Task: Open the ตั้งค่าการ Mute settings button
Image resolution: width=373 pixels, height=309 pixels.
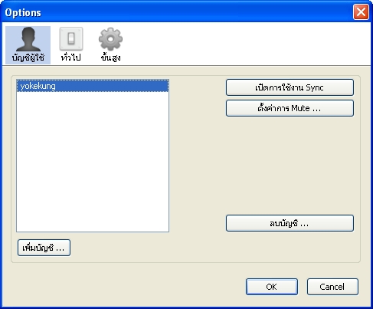Action: tap(290, 108)
